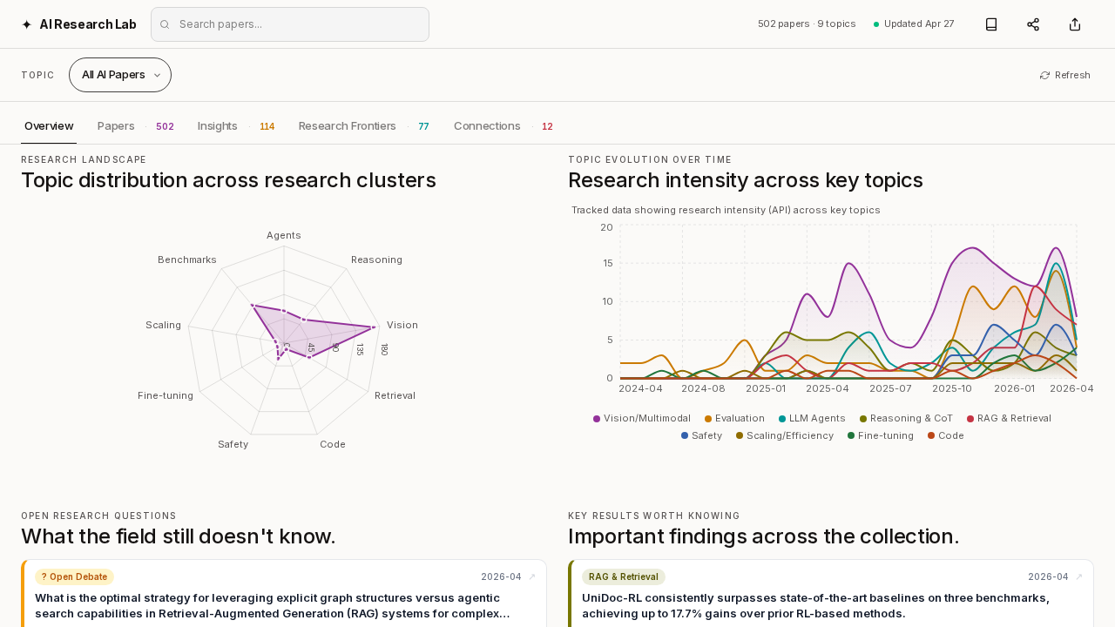Open the Open Debate question card arrow
The height and width of the screenshot is (627, 1115).
tap(532, 576)
